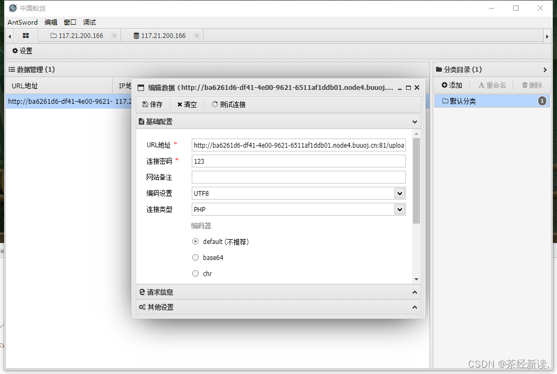Screen dimensions: 557x374
Task: Select the default (不推荐) encoder radio button
Action: [x=195, y=241]
